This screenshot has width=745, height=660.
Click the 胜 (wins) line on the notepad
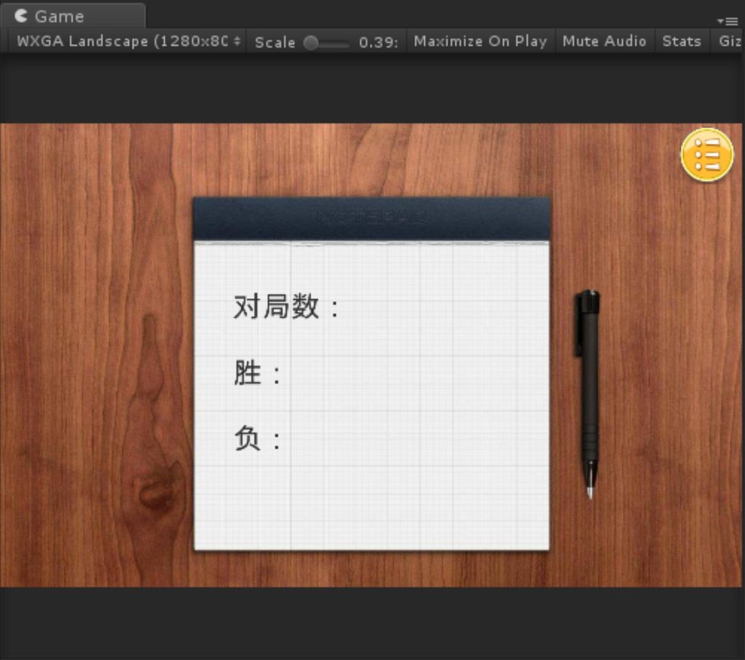(255, 372)
